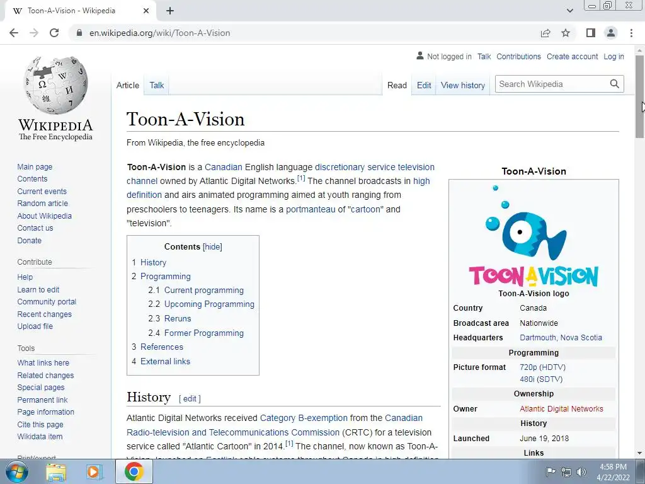Click Cite this page tool

tap(40, 424)
